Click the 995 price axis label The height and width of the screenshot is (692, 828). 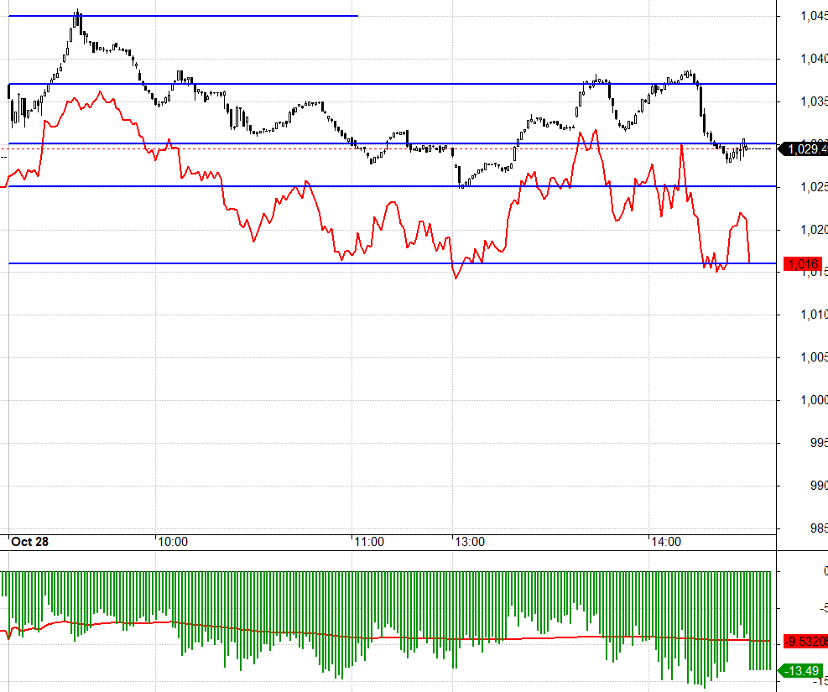[x=817, y=443]
